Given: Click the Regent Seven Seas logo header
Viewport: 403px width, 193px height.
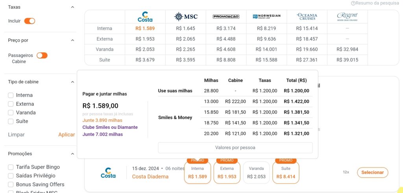Looking at the screenshot, I should click(348, 17).
